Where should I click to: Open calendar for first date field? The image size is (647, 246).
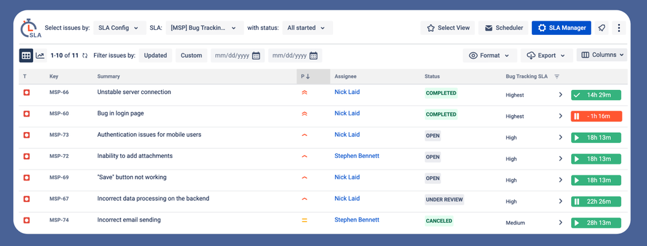point(256,56)
